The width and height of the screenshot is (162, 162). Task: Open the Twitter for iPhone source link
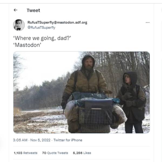(x=68, y=140)
